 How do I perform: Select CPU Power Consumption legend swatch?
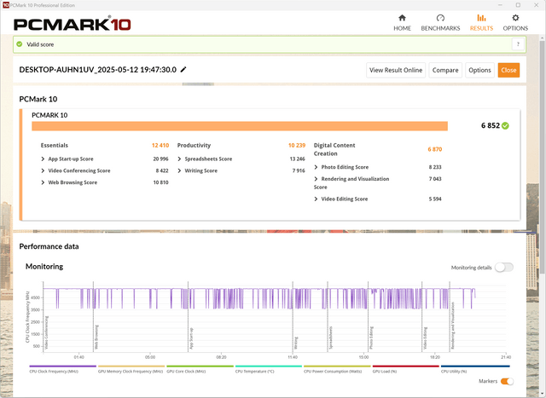[337, 366]
